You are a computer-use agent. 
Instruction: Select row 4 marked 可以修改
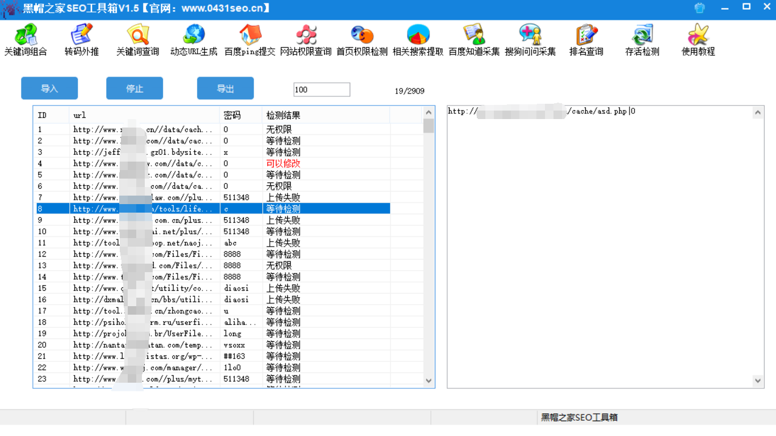click(x=213, y=163)
